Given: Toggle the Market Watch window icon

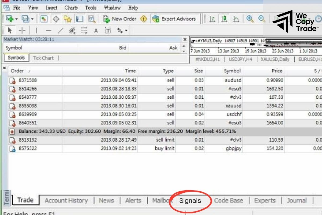Looking at the screenshot, I should [x=44, y=19].
